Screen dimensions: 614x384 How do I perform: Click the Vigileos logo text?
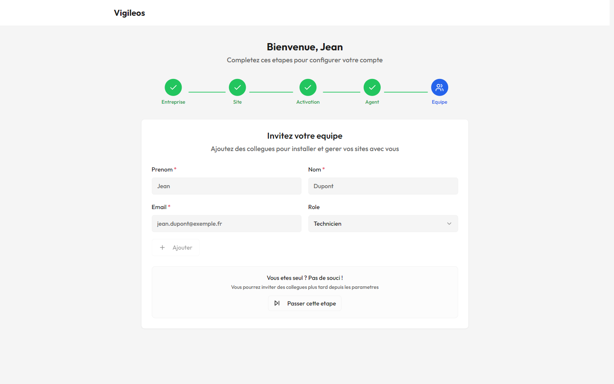[130, 13]
